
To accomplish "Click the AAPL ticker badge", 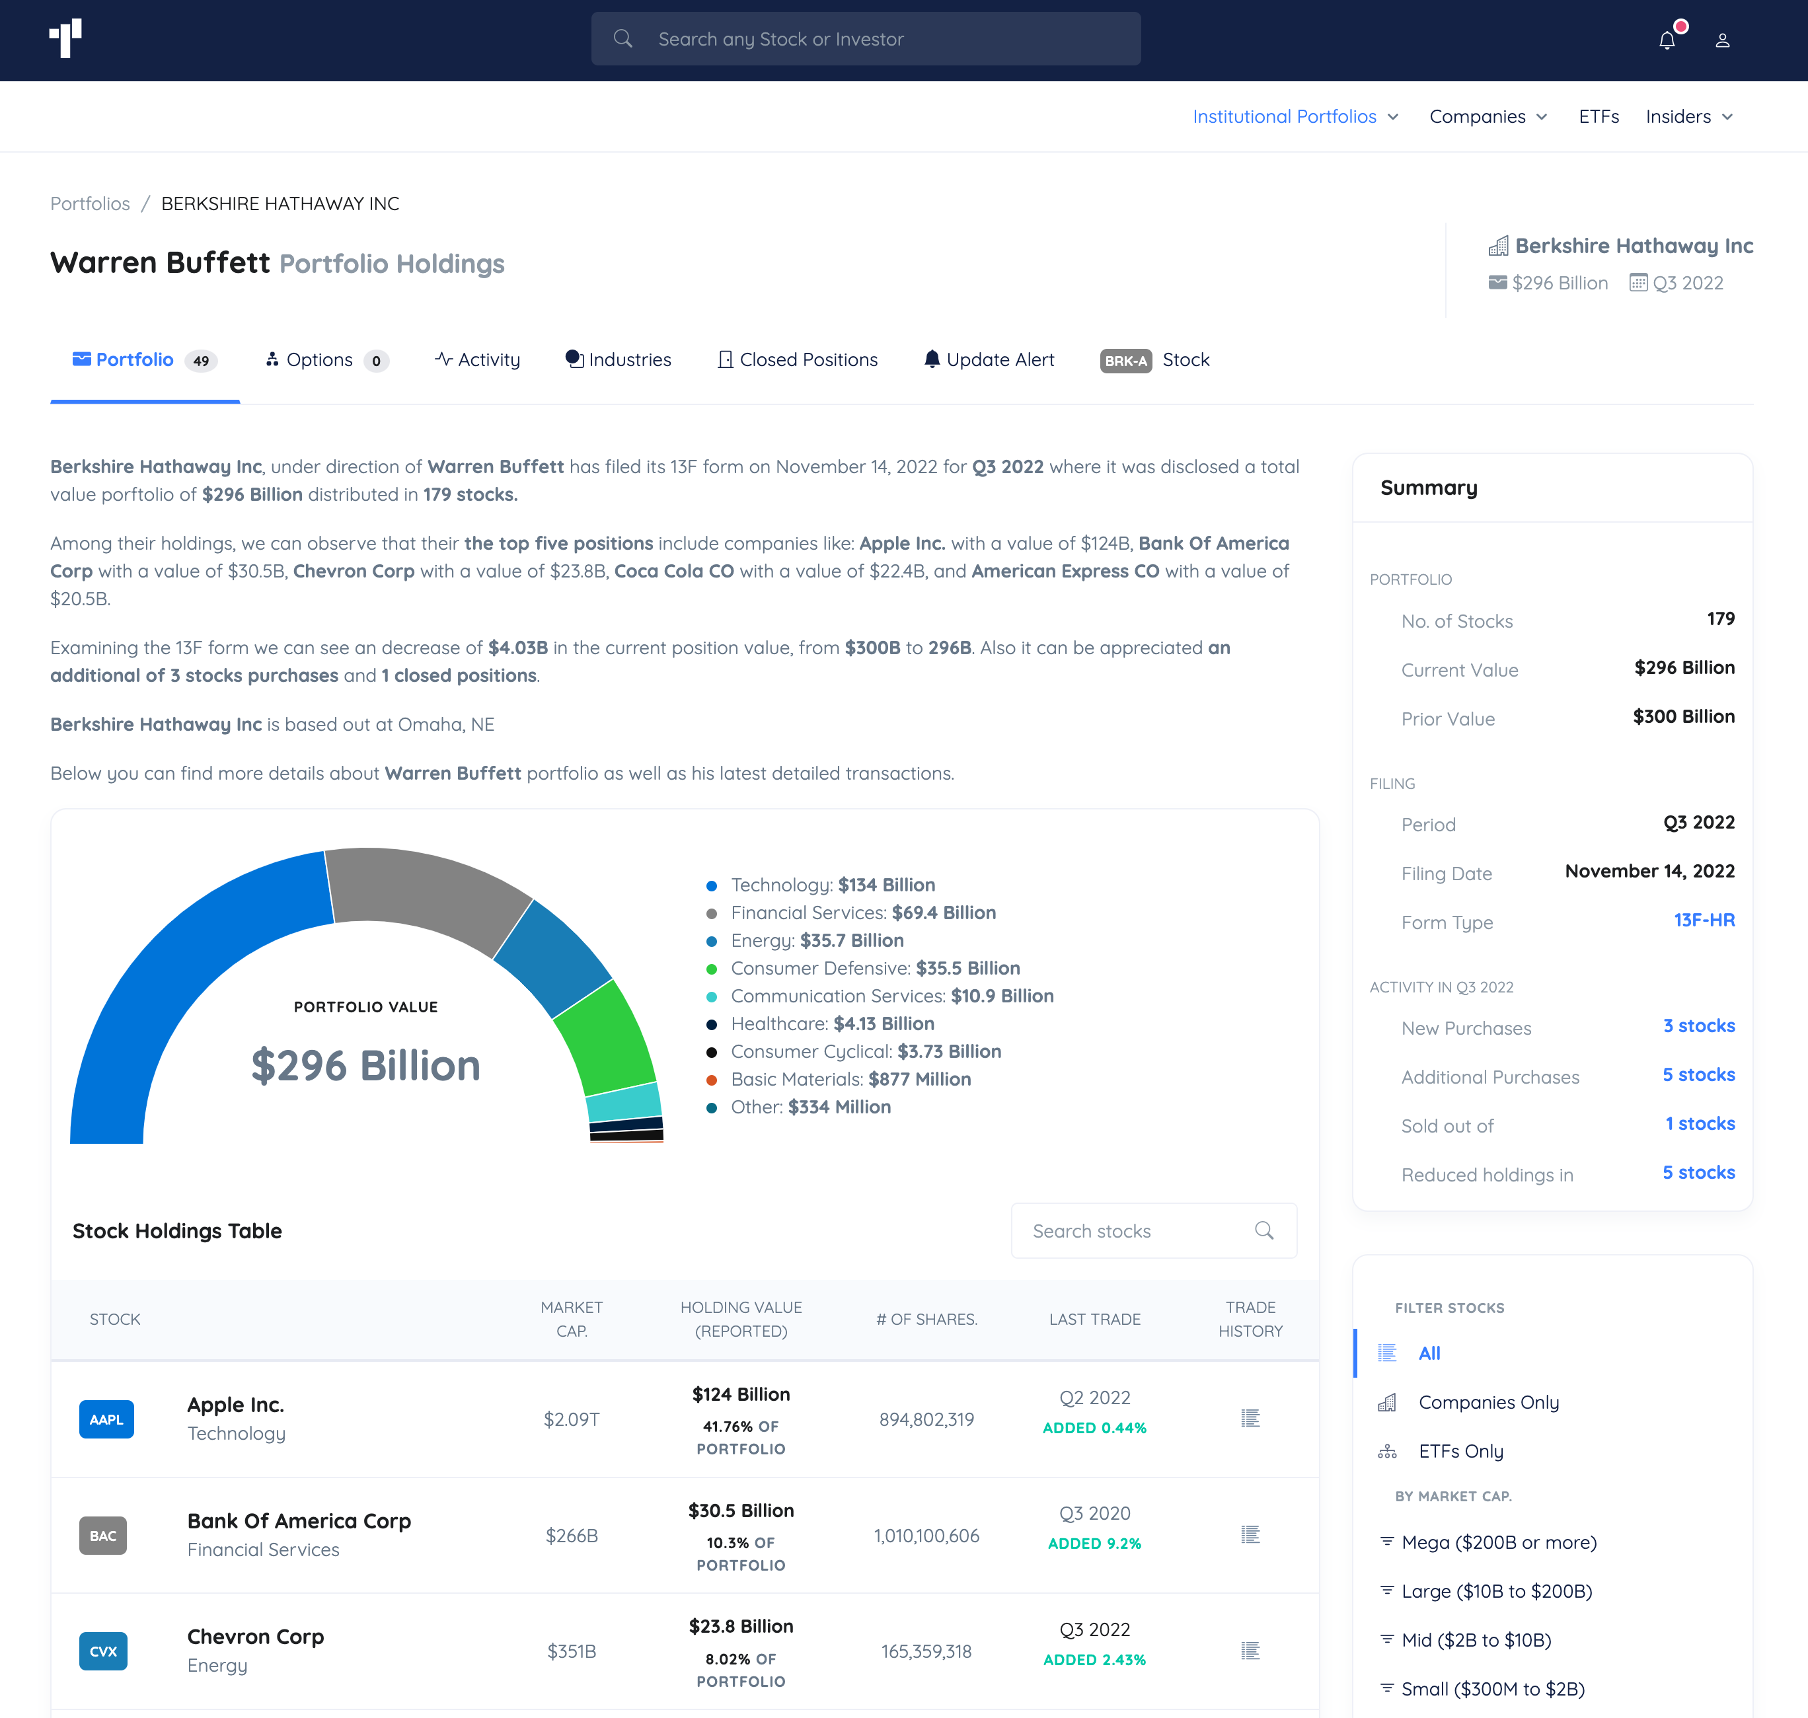I will point(106,1419).
